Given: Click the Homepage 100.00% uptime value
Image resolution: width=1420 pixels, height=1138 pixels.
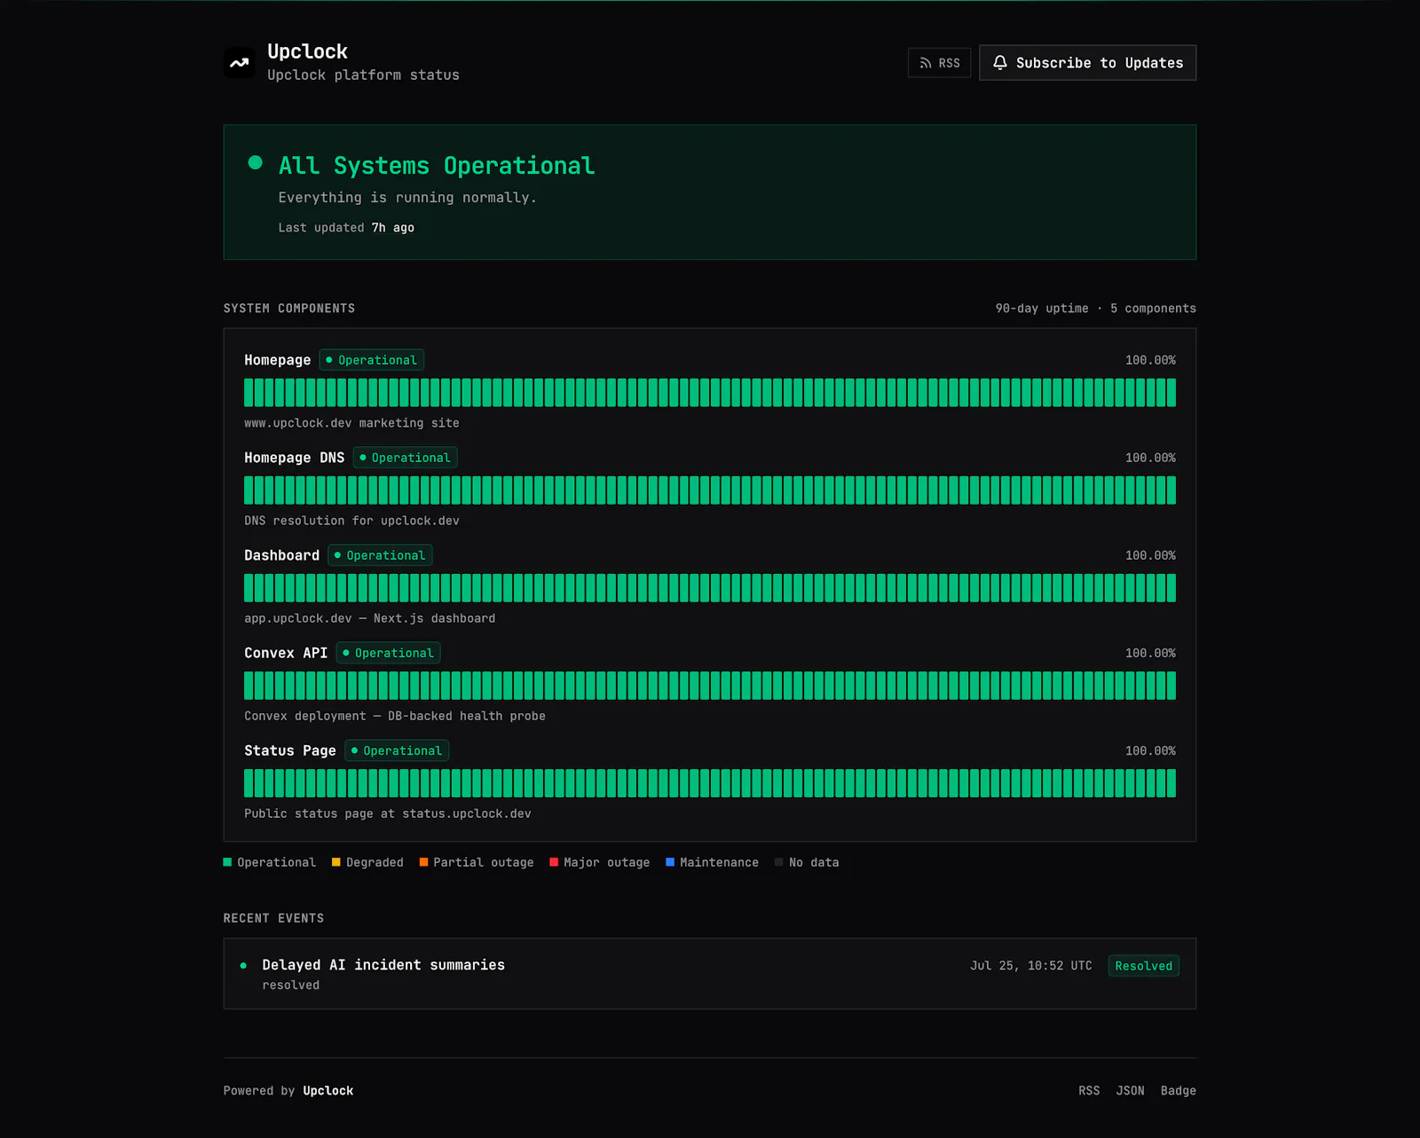Looking at the screenshot, I should (1150, 360).
